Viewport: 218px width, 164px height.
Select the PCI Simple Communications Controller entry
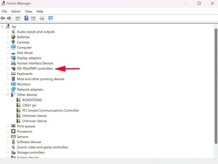point(51,110)
